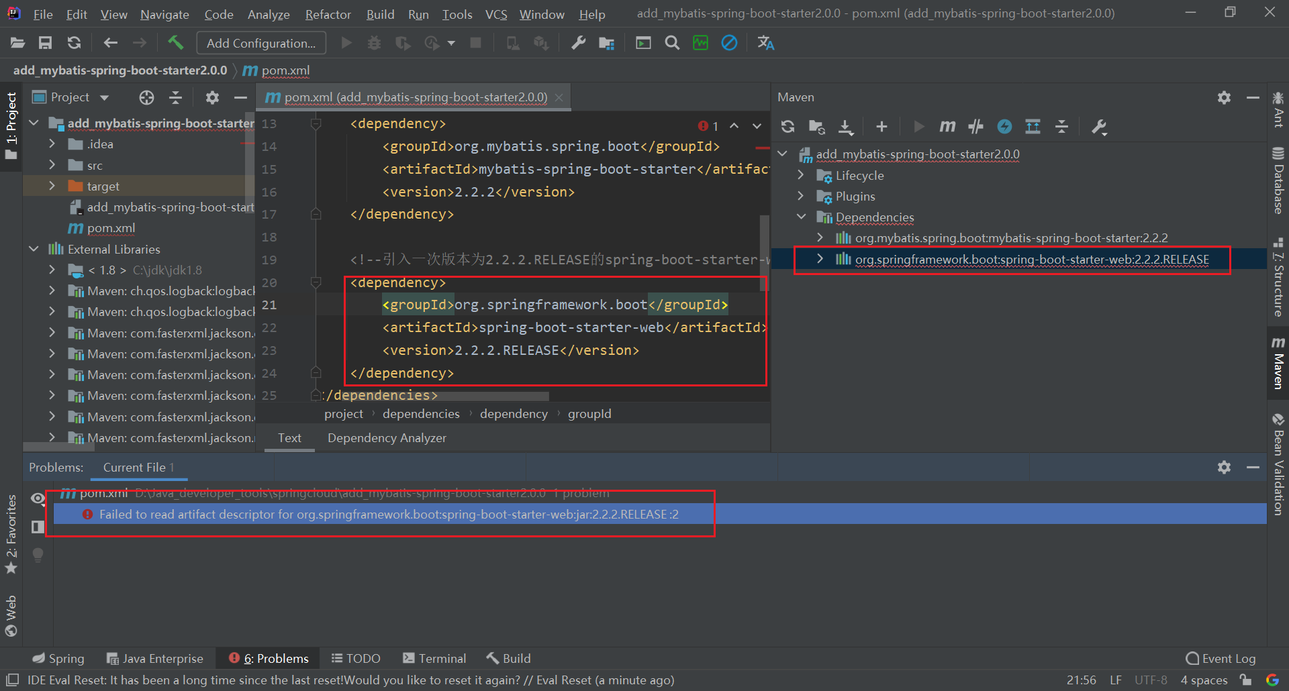Image resolution: width=1289 pixels, height=691 pixels.
Task: Close the pom.xml editor tab
Action: click(559, 98)
